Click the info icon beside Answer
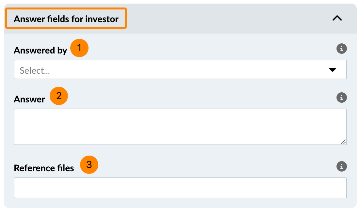 pos(341,98)
